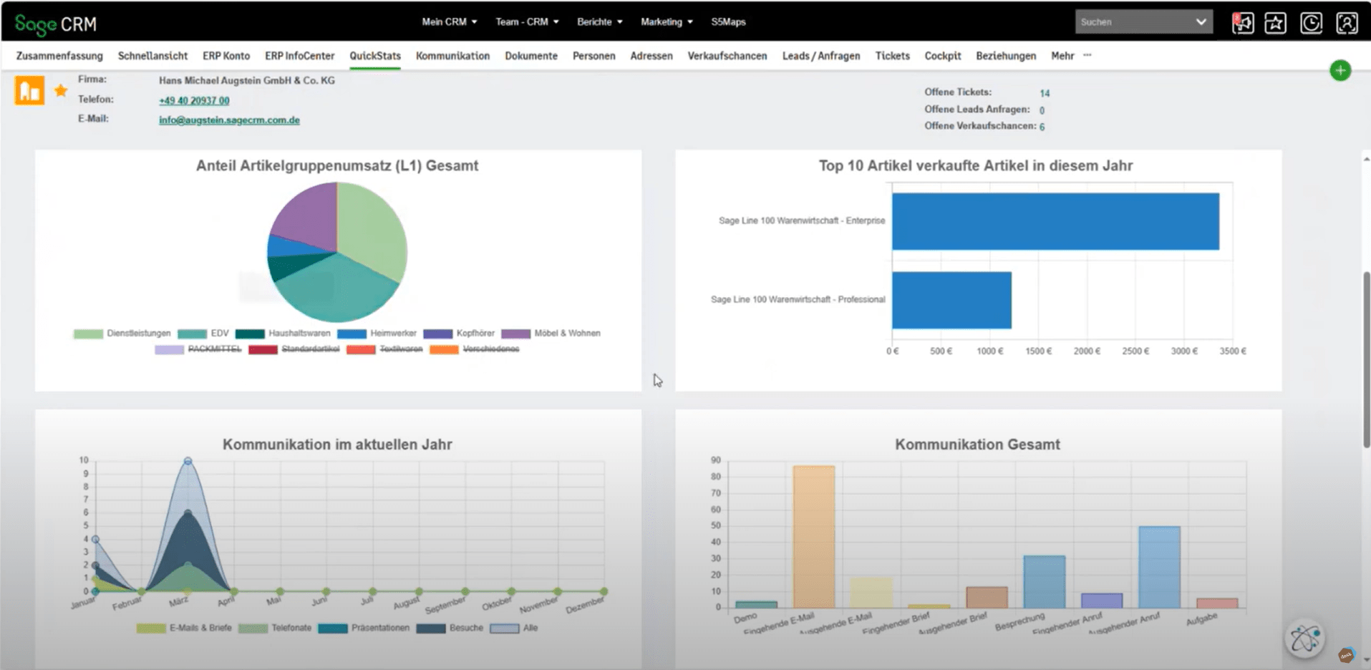This screenshot has width=1371, height=670.
Task: Click the vertical page scrollbar thumb
Action: (x=1367, y=359)
